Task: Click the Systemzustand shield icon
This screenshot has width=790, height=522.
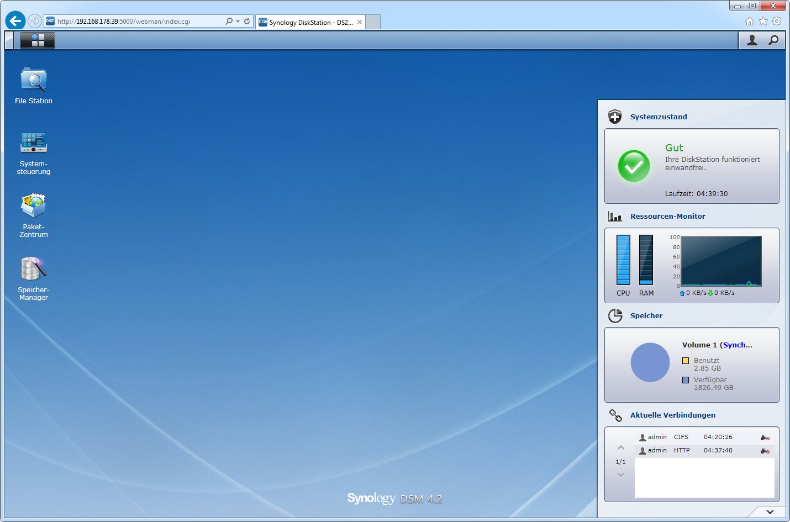Action: click(x=615, y=117)
